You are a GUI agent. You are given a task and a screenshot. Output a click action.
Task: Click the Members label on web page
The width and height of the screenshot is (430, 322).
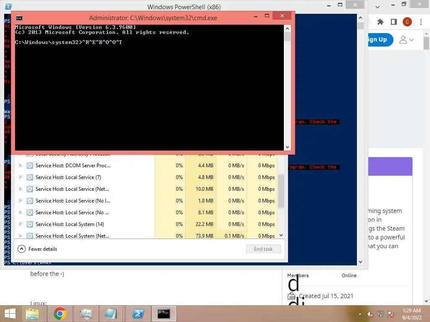point(298,275)
